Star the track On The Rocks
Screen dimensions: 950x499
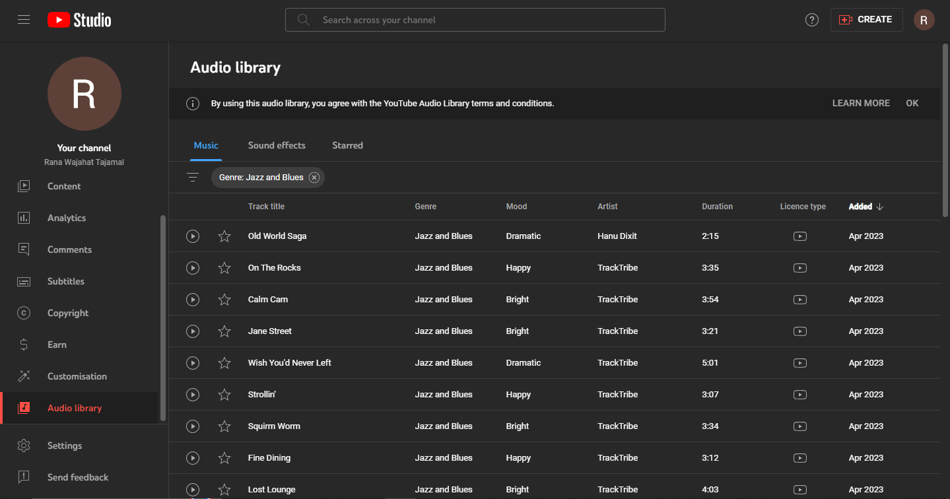coord(224,268)
